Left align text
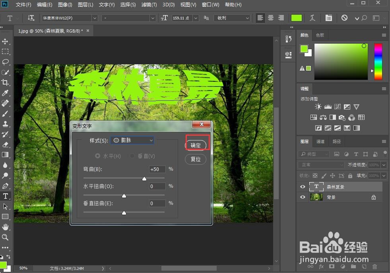The image size is (390, 273). [260, 18]
